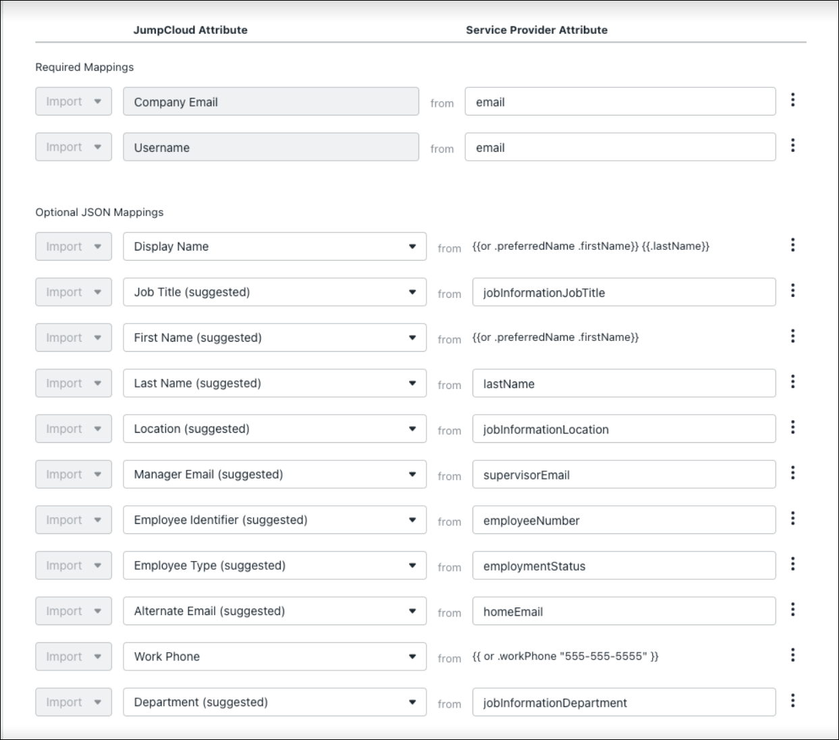Select the homeEmail service provider field
The width and height of the screenshot is (839, 740).
623,612
